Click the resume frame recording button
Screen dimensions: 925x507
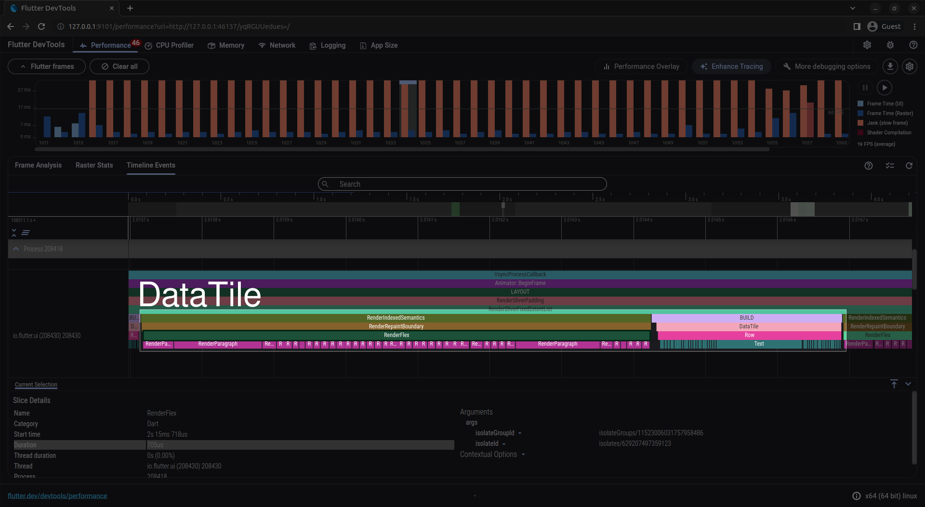885,88
